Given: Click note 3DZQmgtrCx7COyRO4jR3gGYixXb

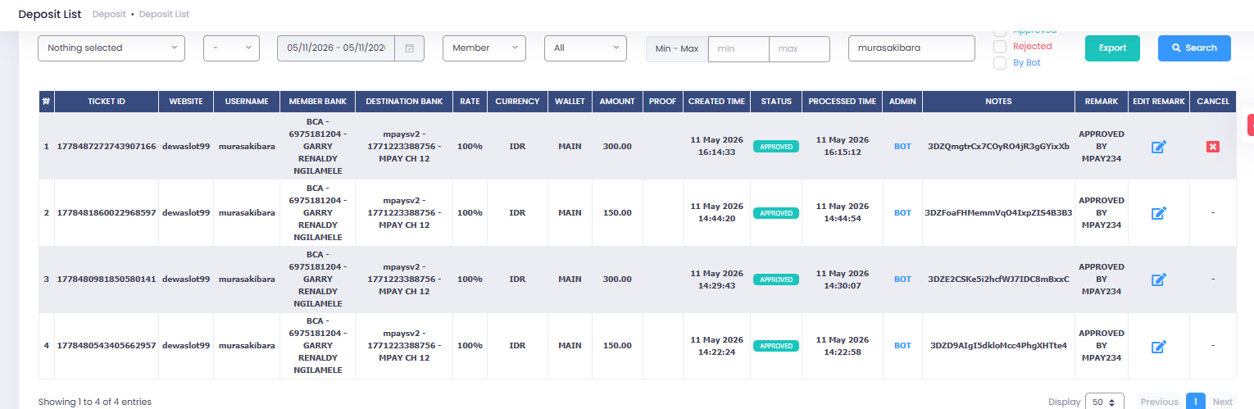Looking at the screenshot, I should point(998,147).
